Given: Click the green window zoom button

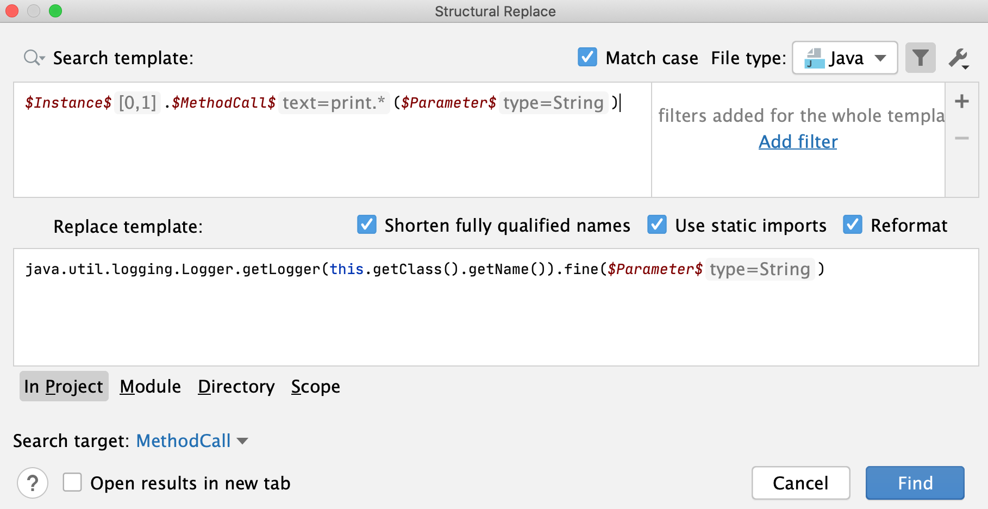Looking at the screenshot, I should tap(54, 10).
